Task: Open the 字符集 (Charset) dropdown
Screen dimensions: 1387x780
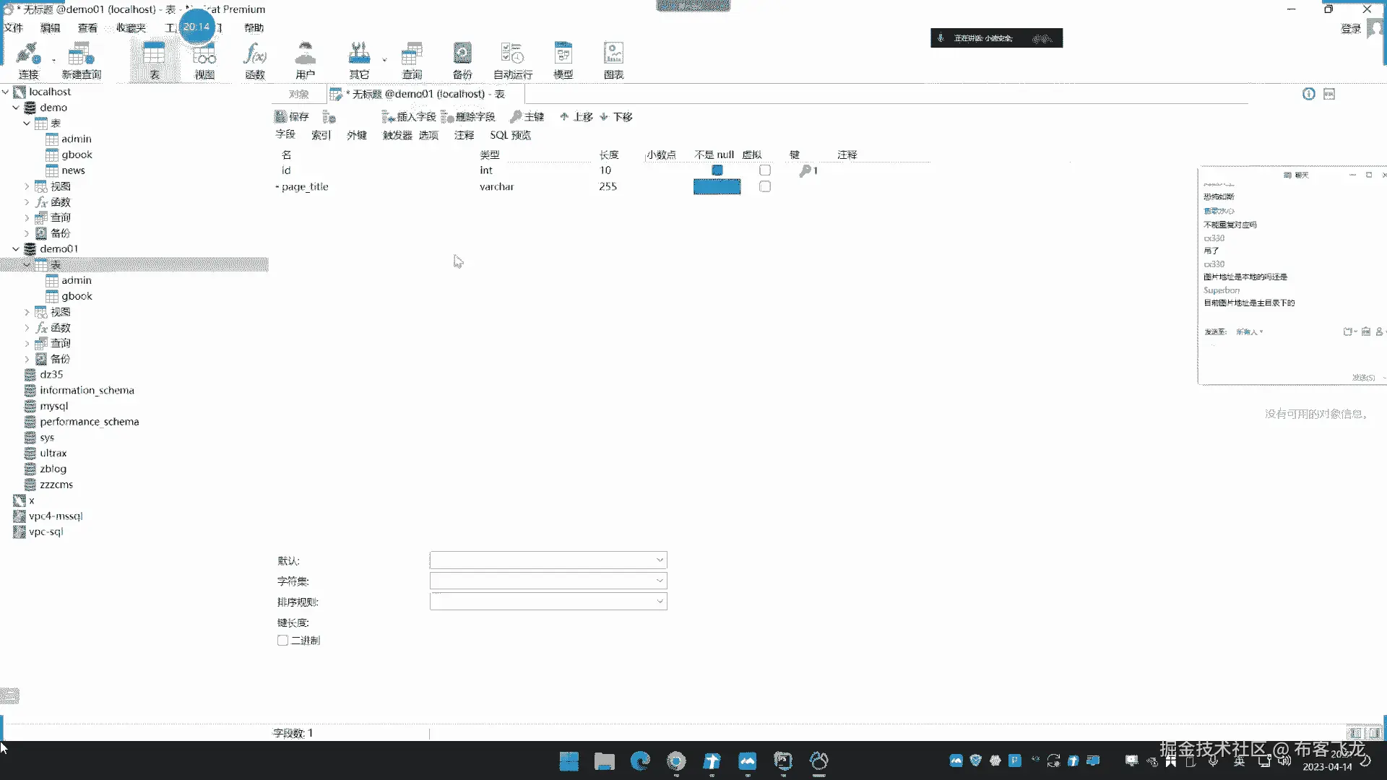Action: 659,581
